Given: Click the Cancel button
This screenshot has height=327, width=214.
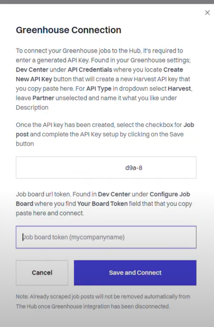Looking at the screenshot, I should pos(42,272).
